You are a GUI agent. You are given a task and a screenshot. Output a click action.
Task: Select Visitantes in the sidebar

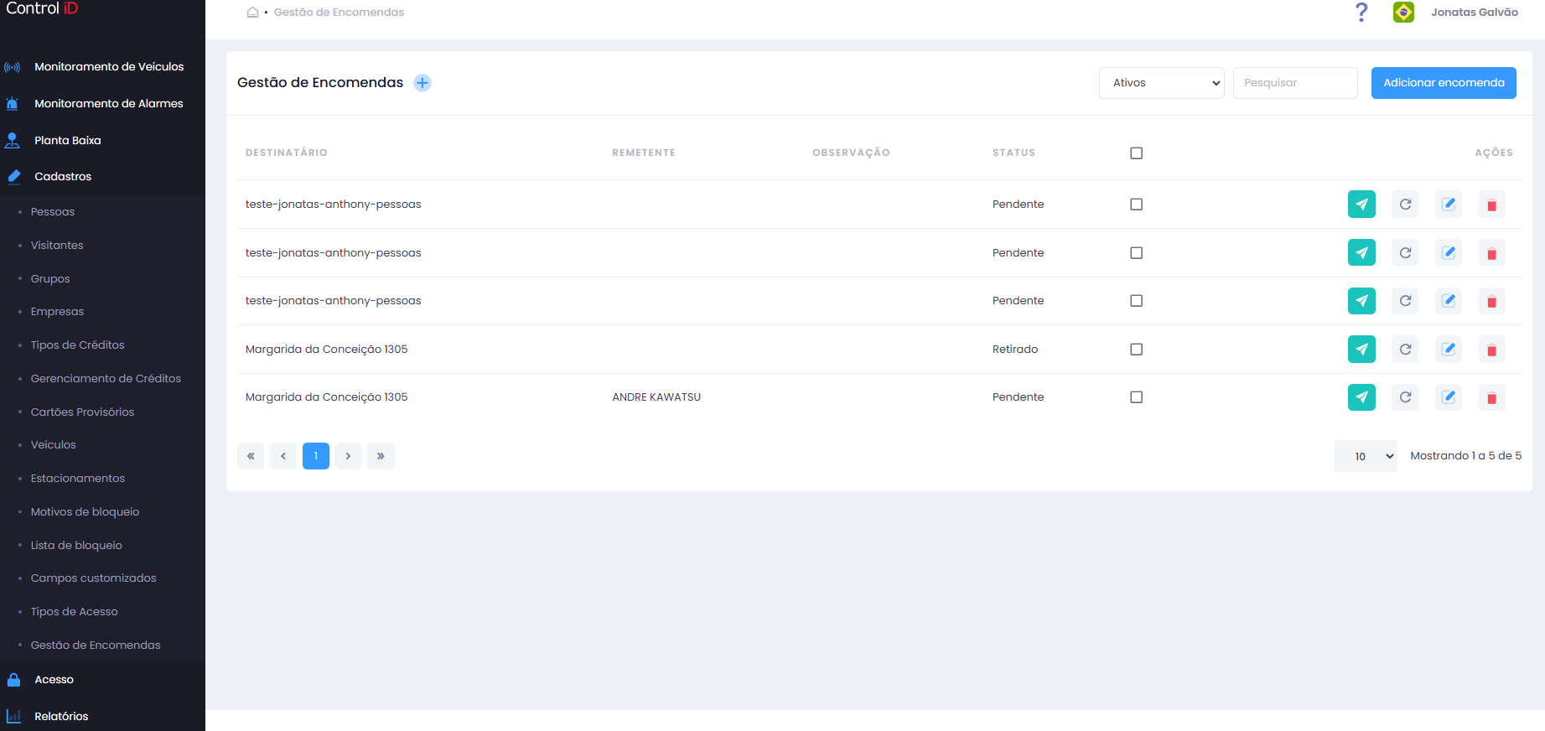tap(57, 245)
